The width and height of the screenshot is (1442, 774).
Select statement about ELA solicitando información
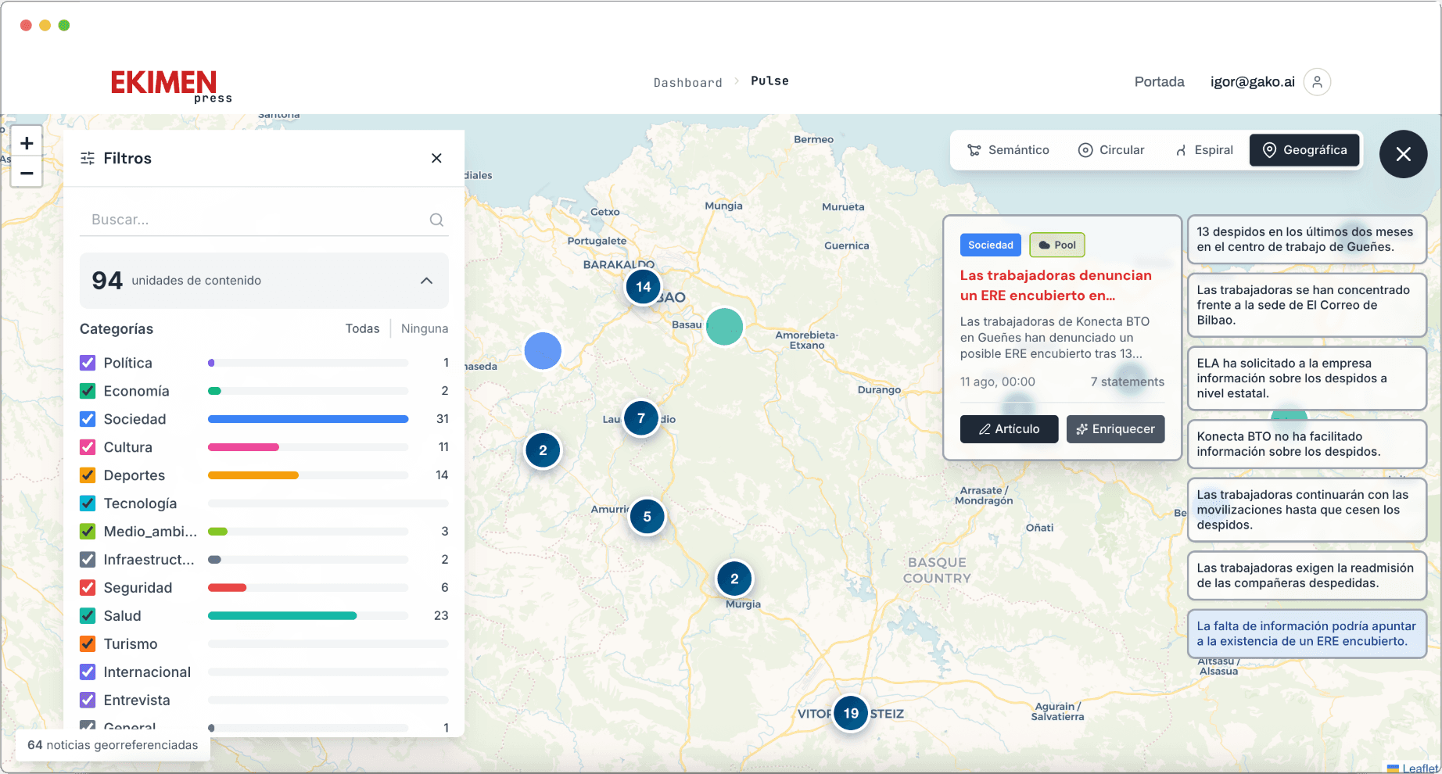1307,378
